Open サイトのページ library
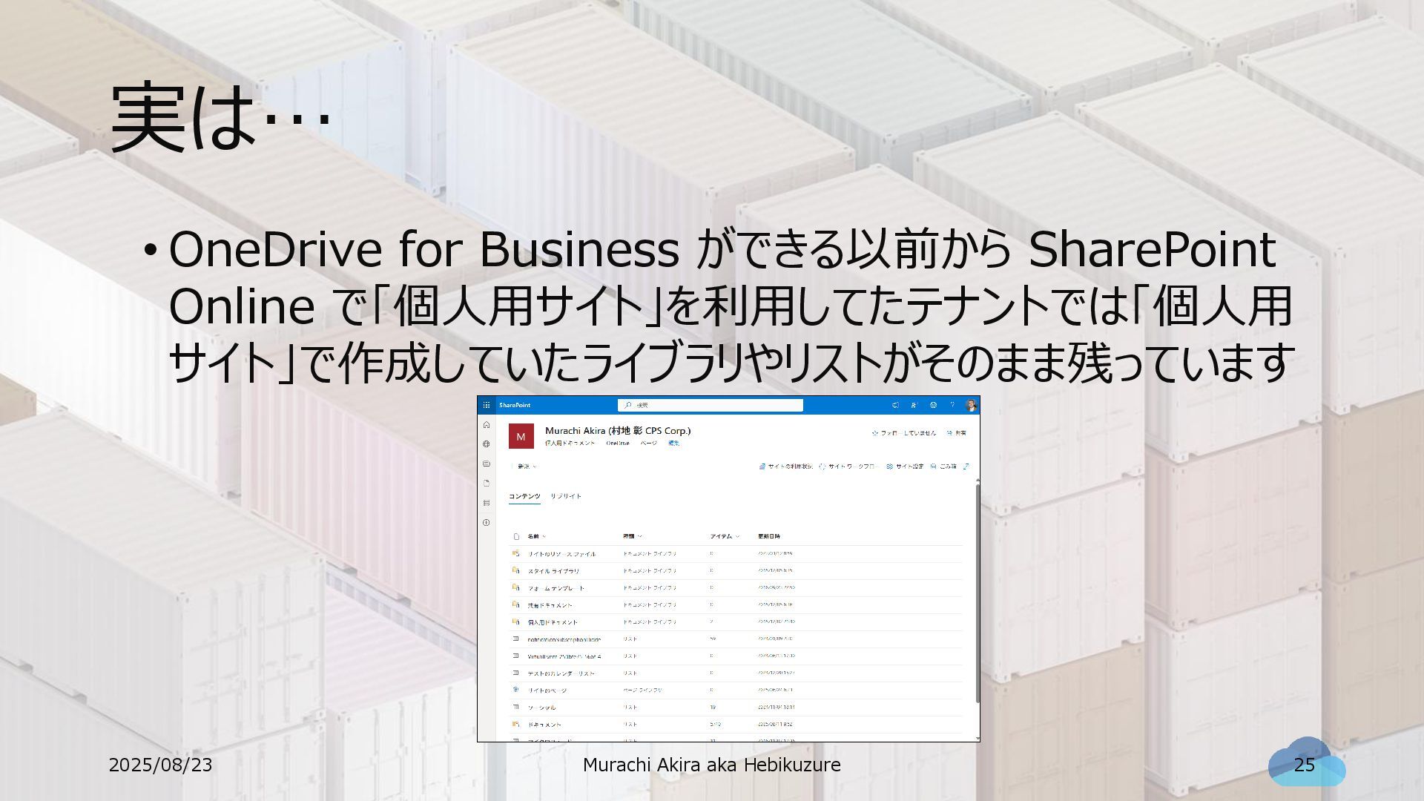This screenshot has width=1424, height=801. pyautogui.click(x=547, y=690)
